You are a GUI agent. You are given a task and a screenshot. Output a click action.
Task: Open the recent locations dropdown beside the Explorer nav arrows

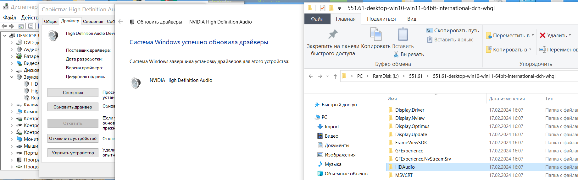327,76
